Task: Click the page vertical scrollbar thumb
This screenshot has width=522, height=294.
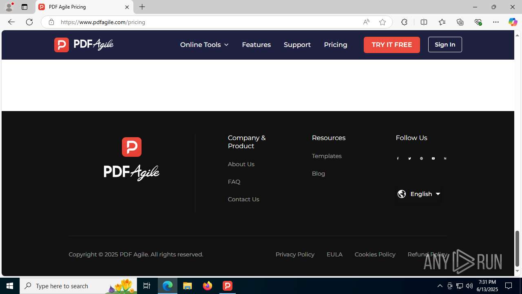Action: [517, 248]
